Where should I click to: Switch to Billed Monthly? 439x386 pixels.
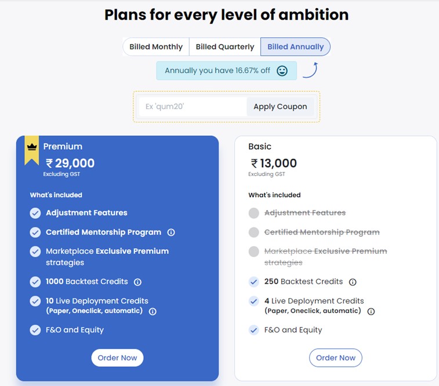coord(156,47)
